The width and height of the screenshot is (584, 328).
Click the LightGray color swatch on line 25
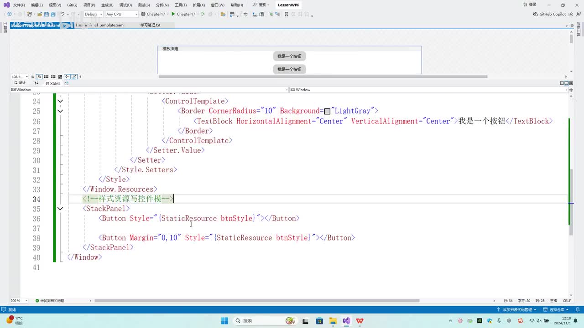point(327,112)
